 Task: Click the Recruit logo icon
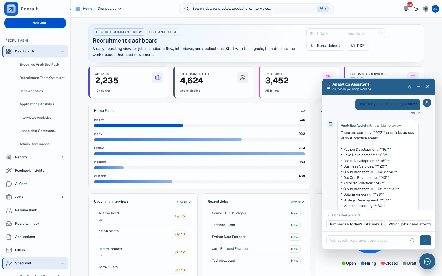pos(11,9)
